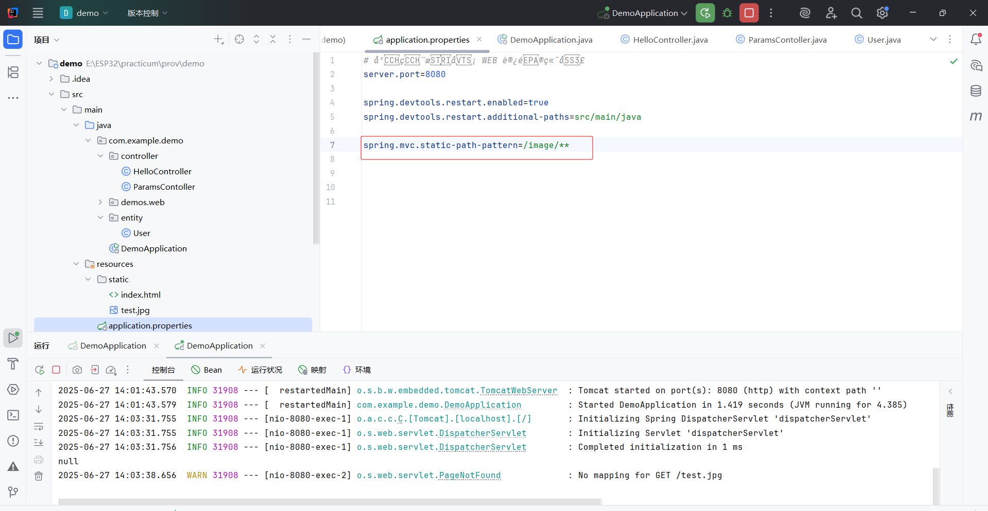Viewport: 988px width, 511px height.
Task: Open the Terminal tool window
Action: tap(13, 415)
